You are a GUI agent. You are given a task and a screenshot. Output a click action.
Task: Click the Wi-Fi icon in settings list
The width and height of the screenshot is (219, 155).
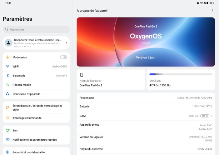[x=8, y=66]
